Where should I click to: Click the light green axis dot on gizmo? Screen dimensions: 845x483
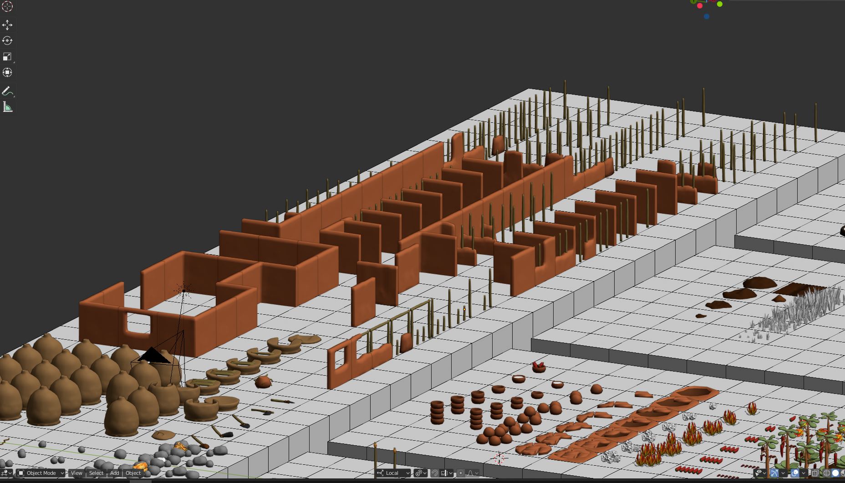point(720,4)
